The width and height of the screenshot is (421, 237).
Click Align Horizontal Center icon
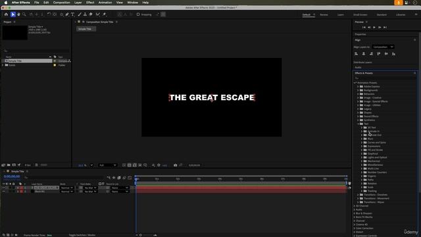pyautogui.click(x=364, y=54)
